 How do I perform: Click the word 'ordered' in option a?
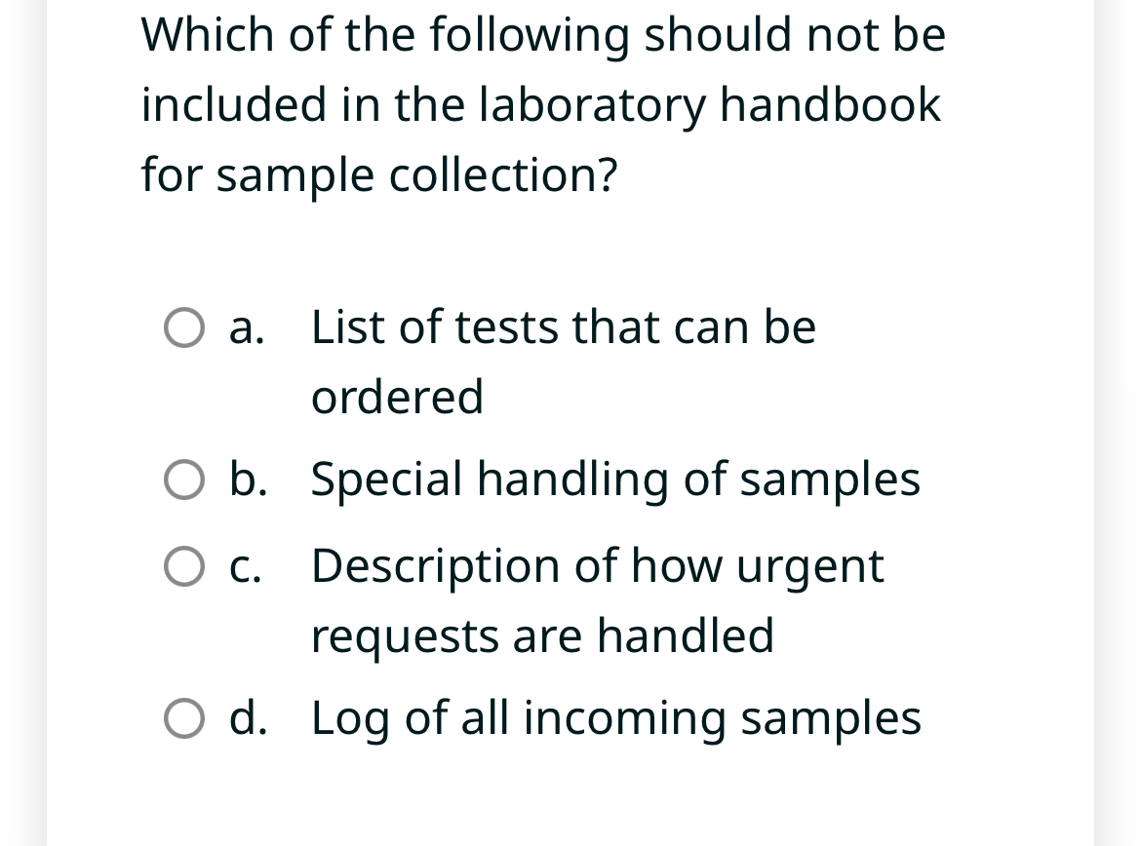point(397,397)
